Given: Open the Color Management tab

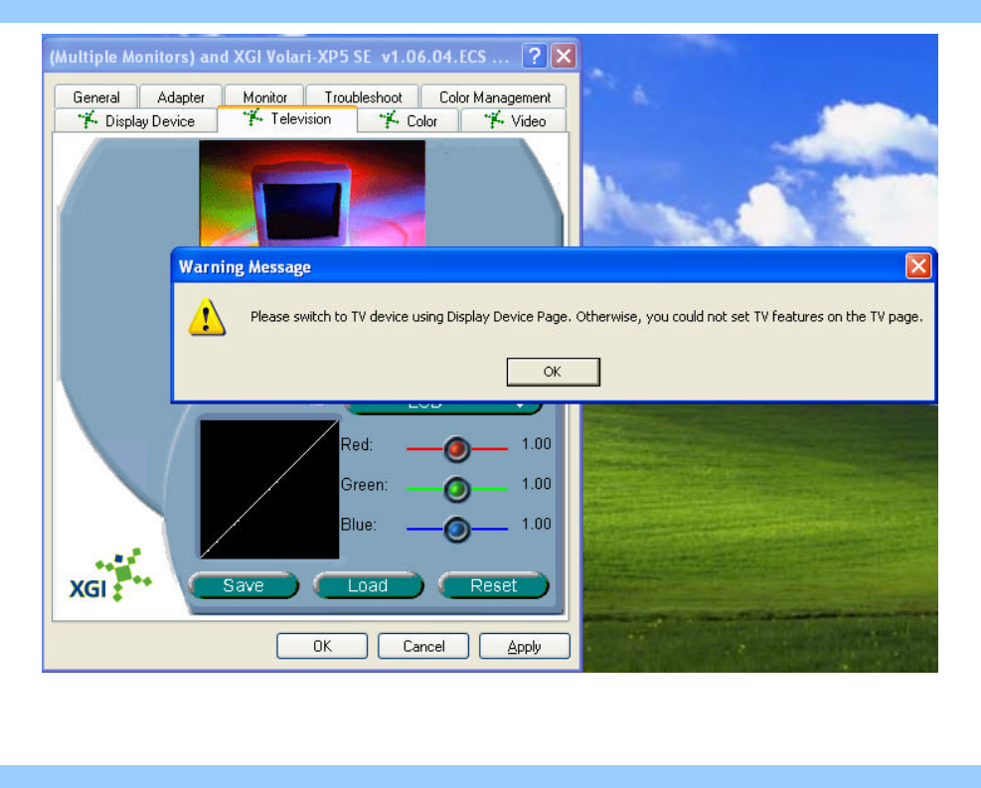Looking at the screenshot, I should 494,97.
